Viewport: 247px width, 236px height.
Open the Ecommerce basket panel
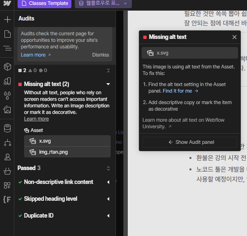tap(7, 171)
